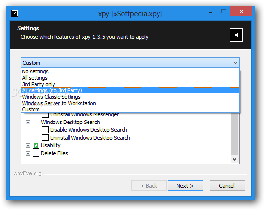The height and width of the screenshot is (210, 265).
Task: Expand the Usability tree node
Action: tap(28, 145)
